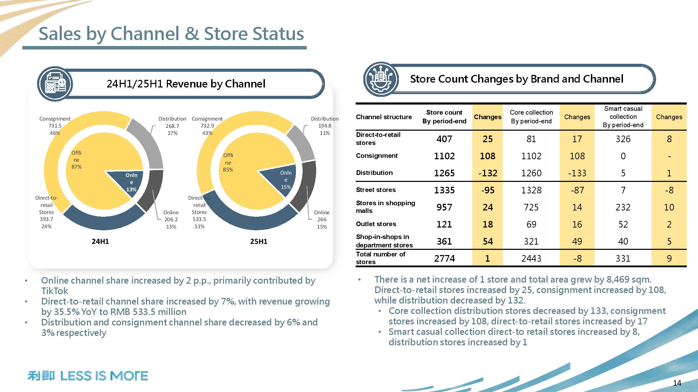
Task: Click the Less Is More logo
Action: [x=88, y=376]
